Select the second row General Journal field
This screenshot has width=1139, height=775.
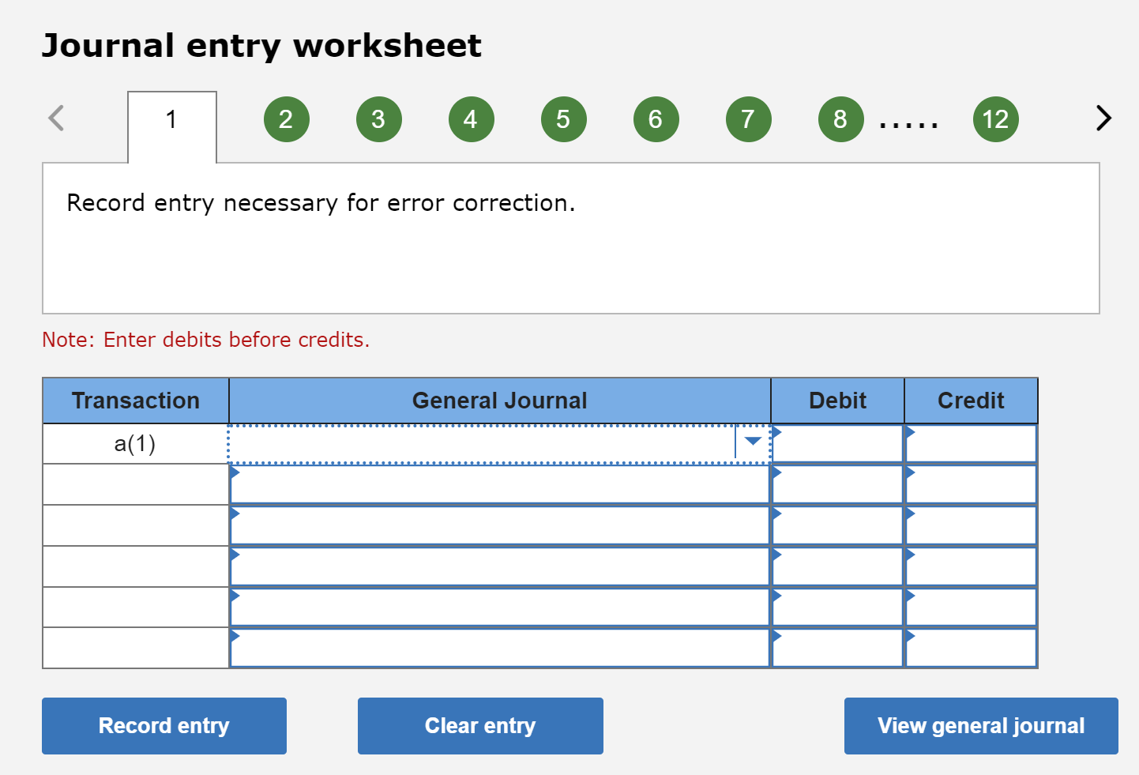(499, 484)
